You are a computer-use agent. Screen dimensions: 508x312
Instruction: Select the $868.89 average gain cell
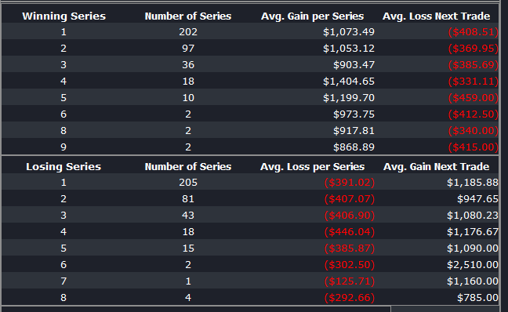[x=354, y=147]
